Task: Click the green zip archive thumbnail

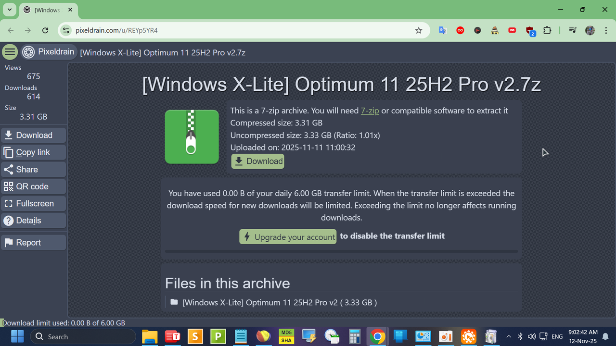Action: click(x=192, y=136)
